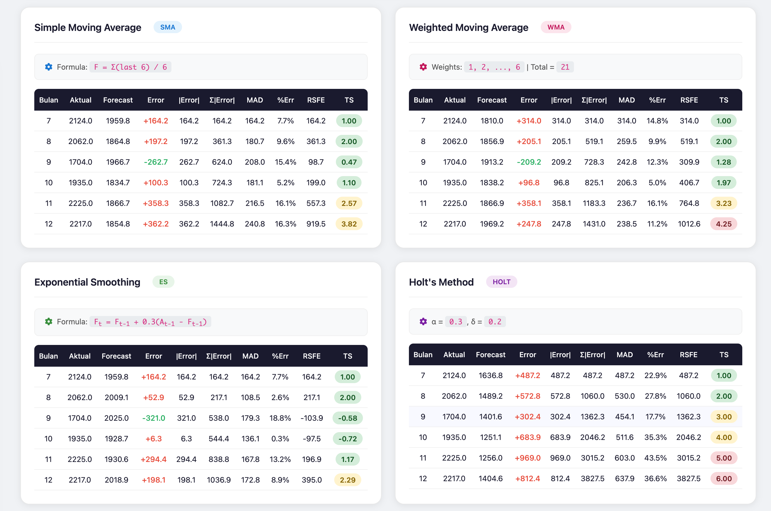This screenshot has width=771, height=511.
Task: Click the ES badge icon
Action: point(163,282)
